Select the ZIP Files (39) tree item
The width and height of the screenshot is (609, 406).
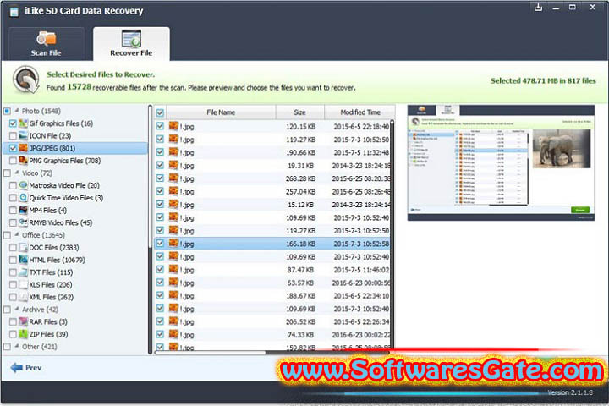point(48,334)
